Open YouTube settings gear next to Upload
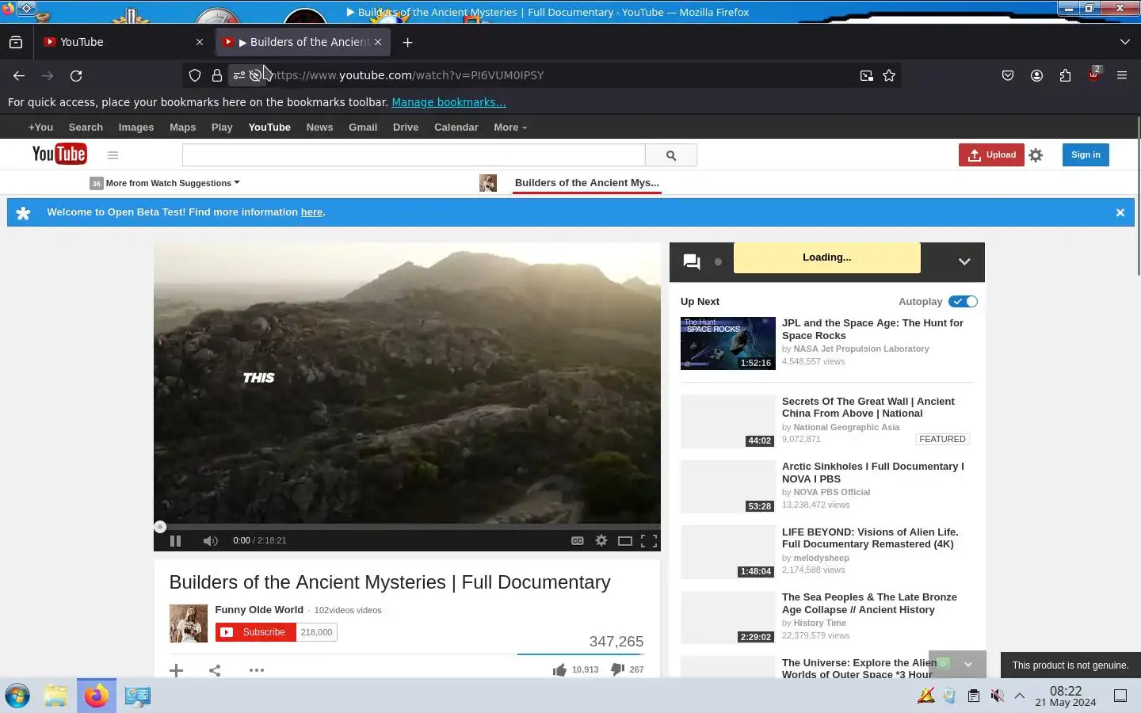Screen dimensions: 1141x713 pyautogui.click(x=1036, y=155)
